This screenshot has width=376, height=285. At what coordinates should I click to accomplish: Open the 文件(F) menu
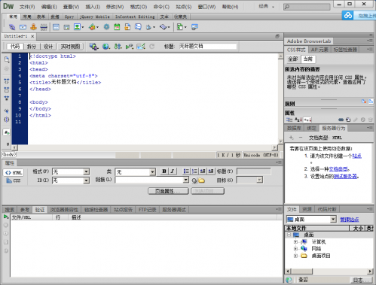27,7
